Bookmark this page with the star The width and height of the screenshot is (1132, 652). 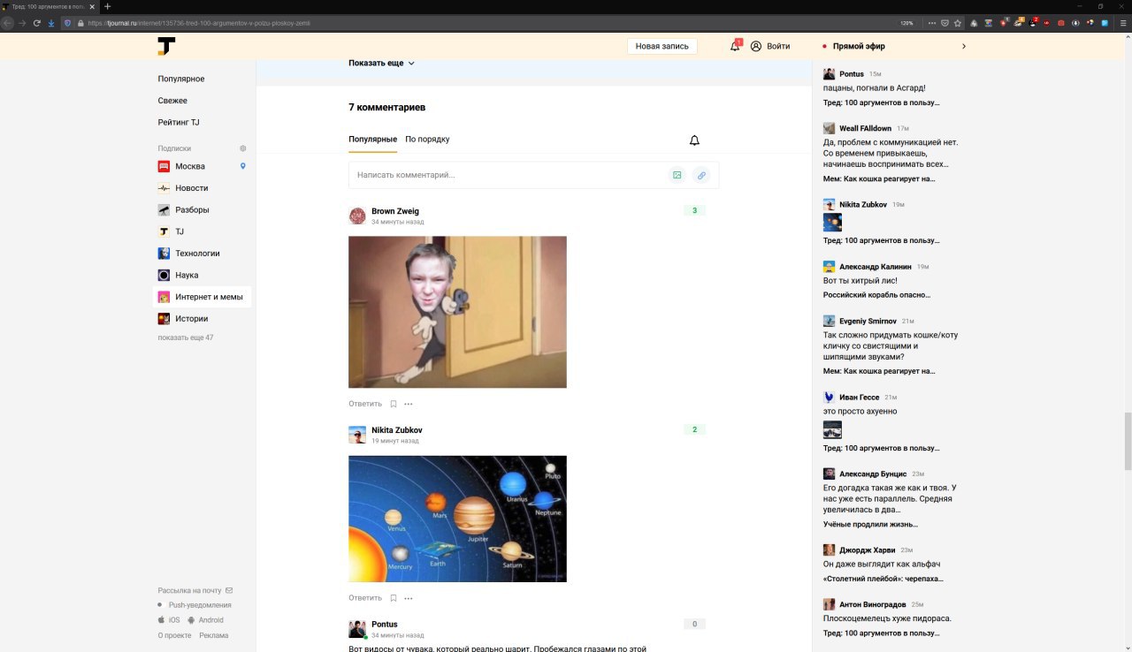point(958,23)
